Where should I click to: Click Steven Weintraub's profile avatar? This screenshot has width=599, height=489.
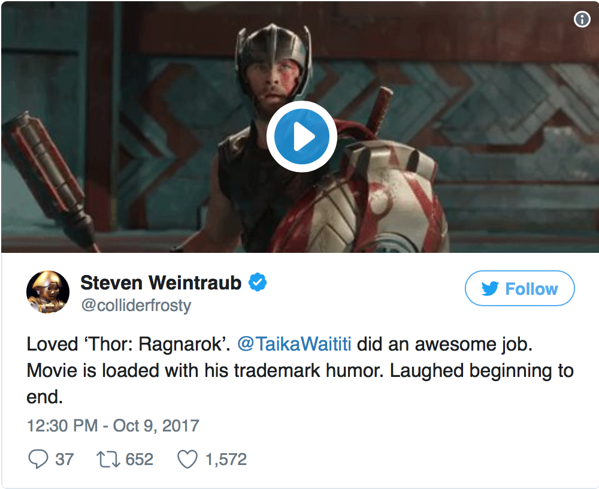tap(44, 292)
